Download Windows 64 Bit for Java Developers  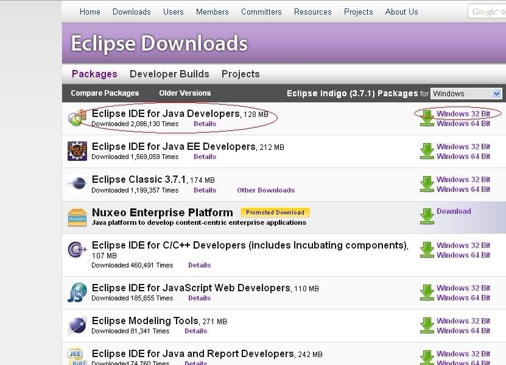point(463,123)
